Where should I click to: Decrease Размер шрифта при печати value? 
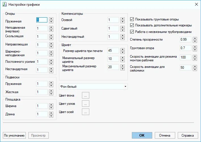(122, 52)
